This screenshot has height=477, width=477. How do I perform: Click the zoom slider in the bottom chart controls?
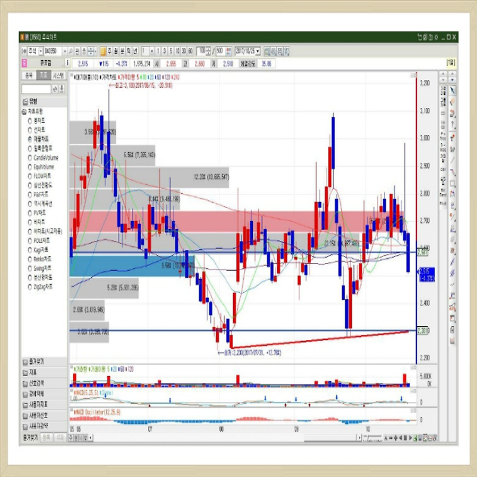[x=373, y=438]
